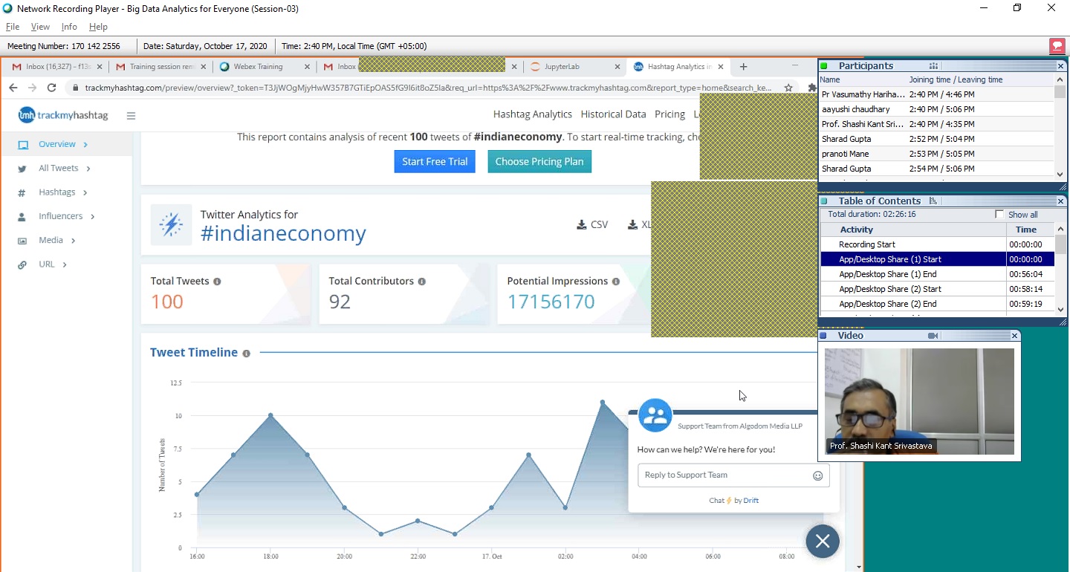This screenshot has width=1070, height=572.
Task: Select participant aayushi chaudhary
Action: (x=936, y=109)
